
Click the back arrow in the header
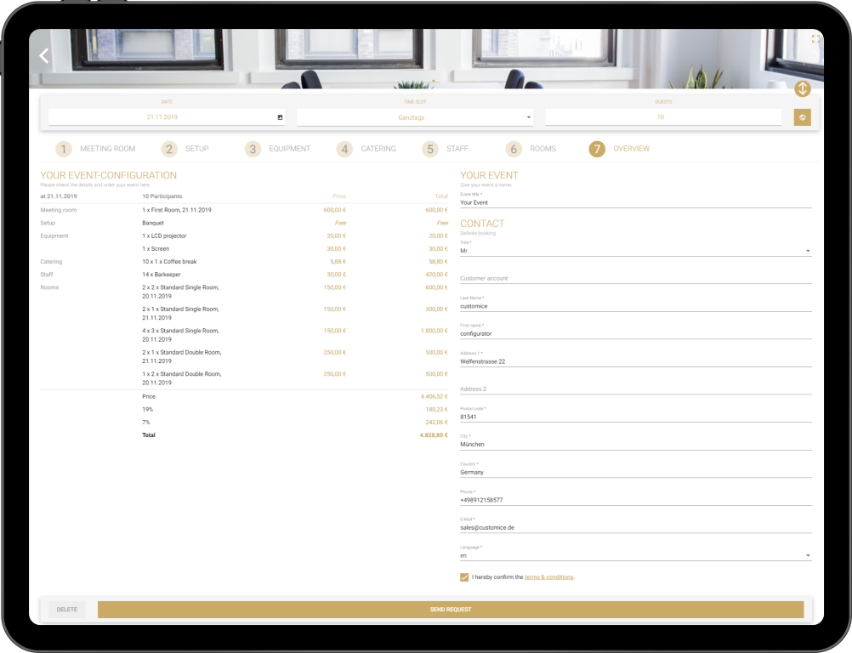point(44,56)
